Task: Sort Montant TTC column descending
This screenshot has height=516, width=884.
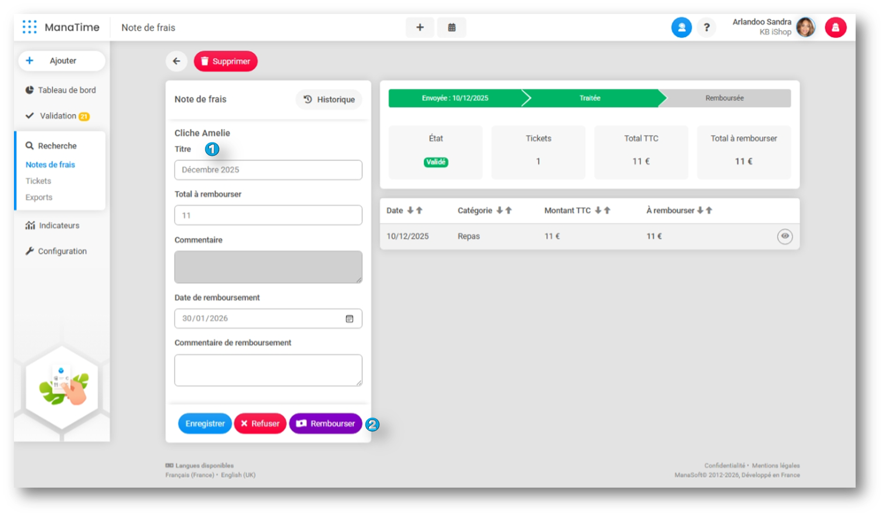Action: (598, 210)
